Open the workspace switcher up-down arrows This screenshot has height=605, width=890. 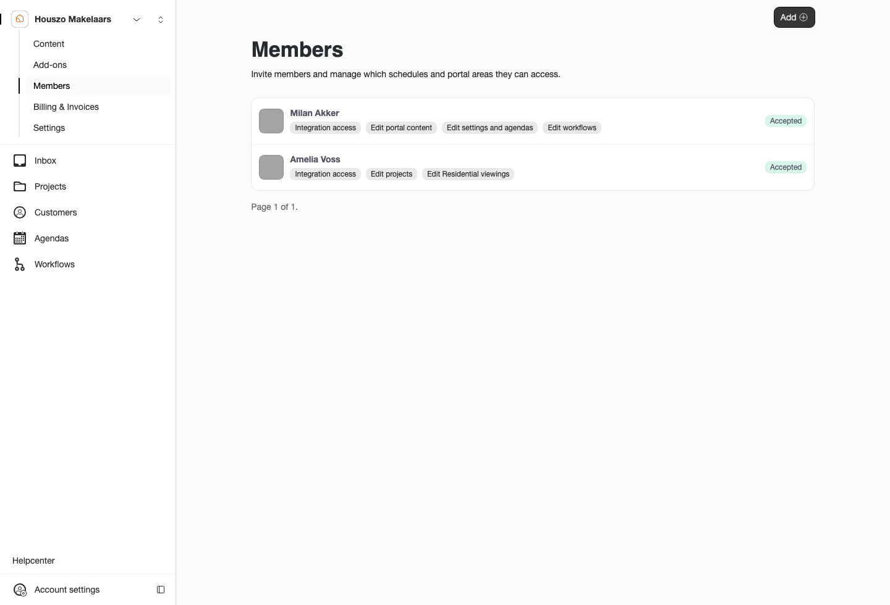(x=161, y=20)
